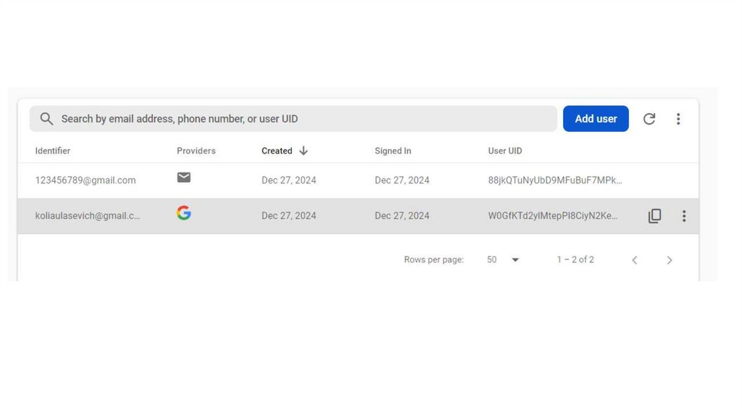Screen dimensions: 742x416
Task: Open the koliaulasevich row options menu
Action: coord(684,216)
